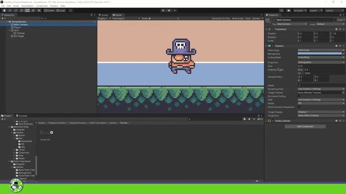The width and height of the screenshot is (346, 194).
Task: Toggle the Audio Listener enabled checkbox
Action: [272, 121]
